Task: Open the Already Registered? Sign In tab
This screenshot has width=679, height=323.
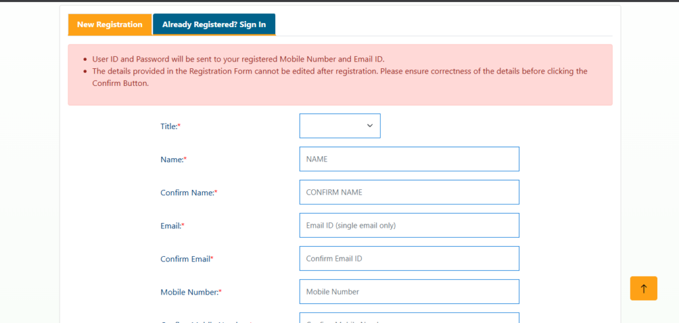Action: click(x=214, y=24)
